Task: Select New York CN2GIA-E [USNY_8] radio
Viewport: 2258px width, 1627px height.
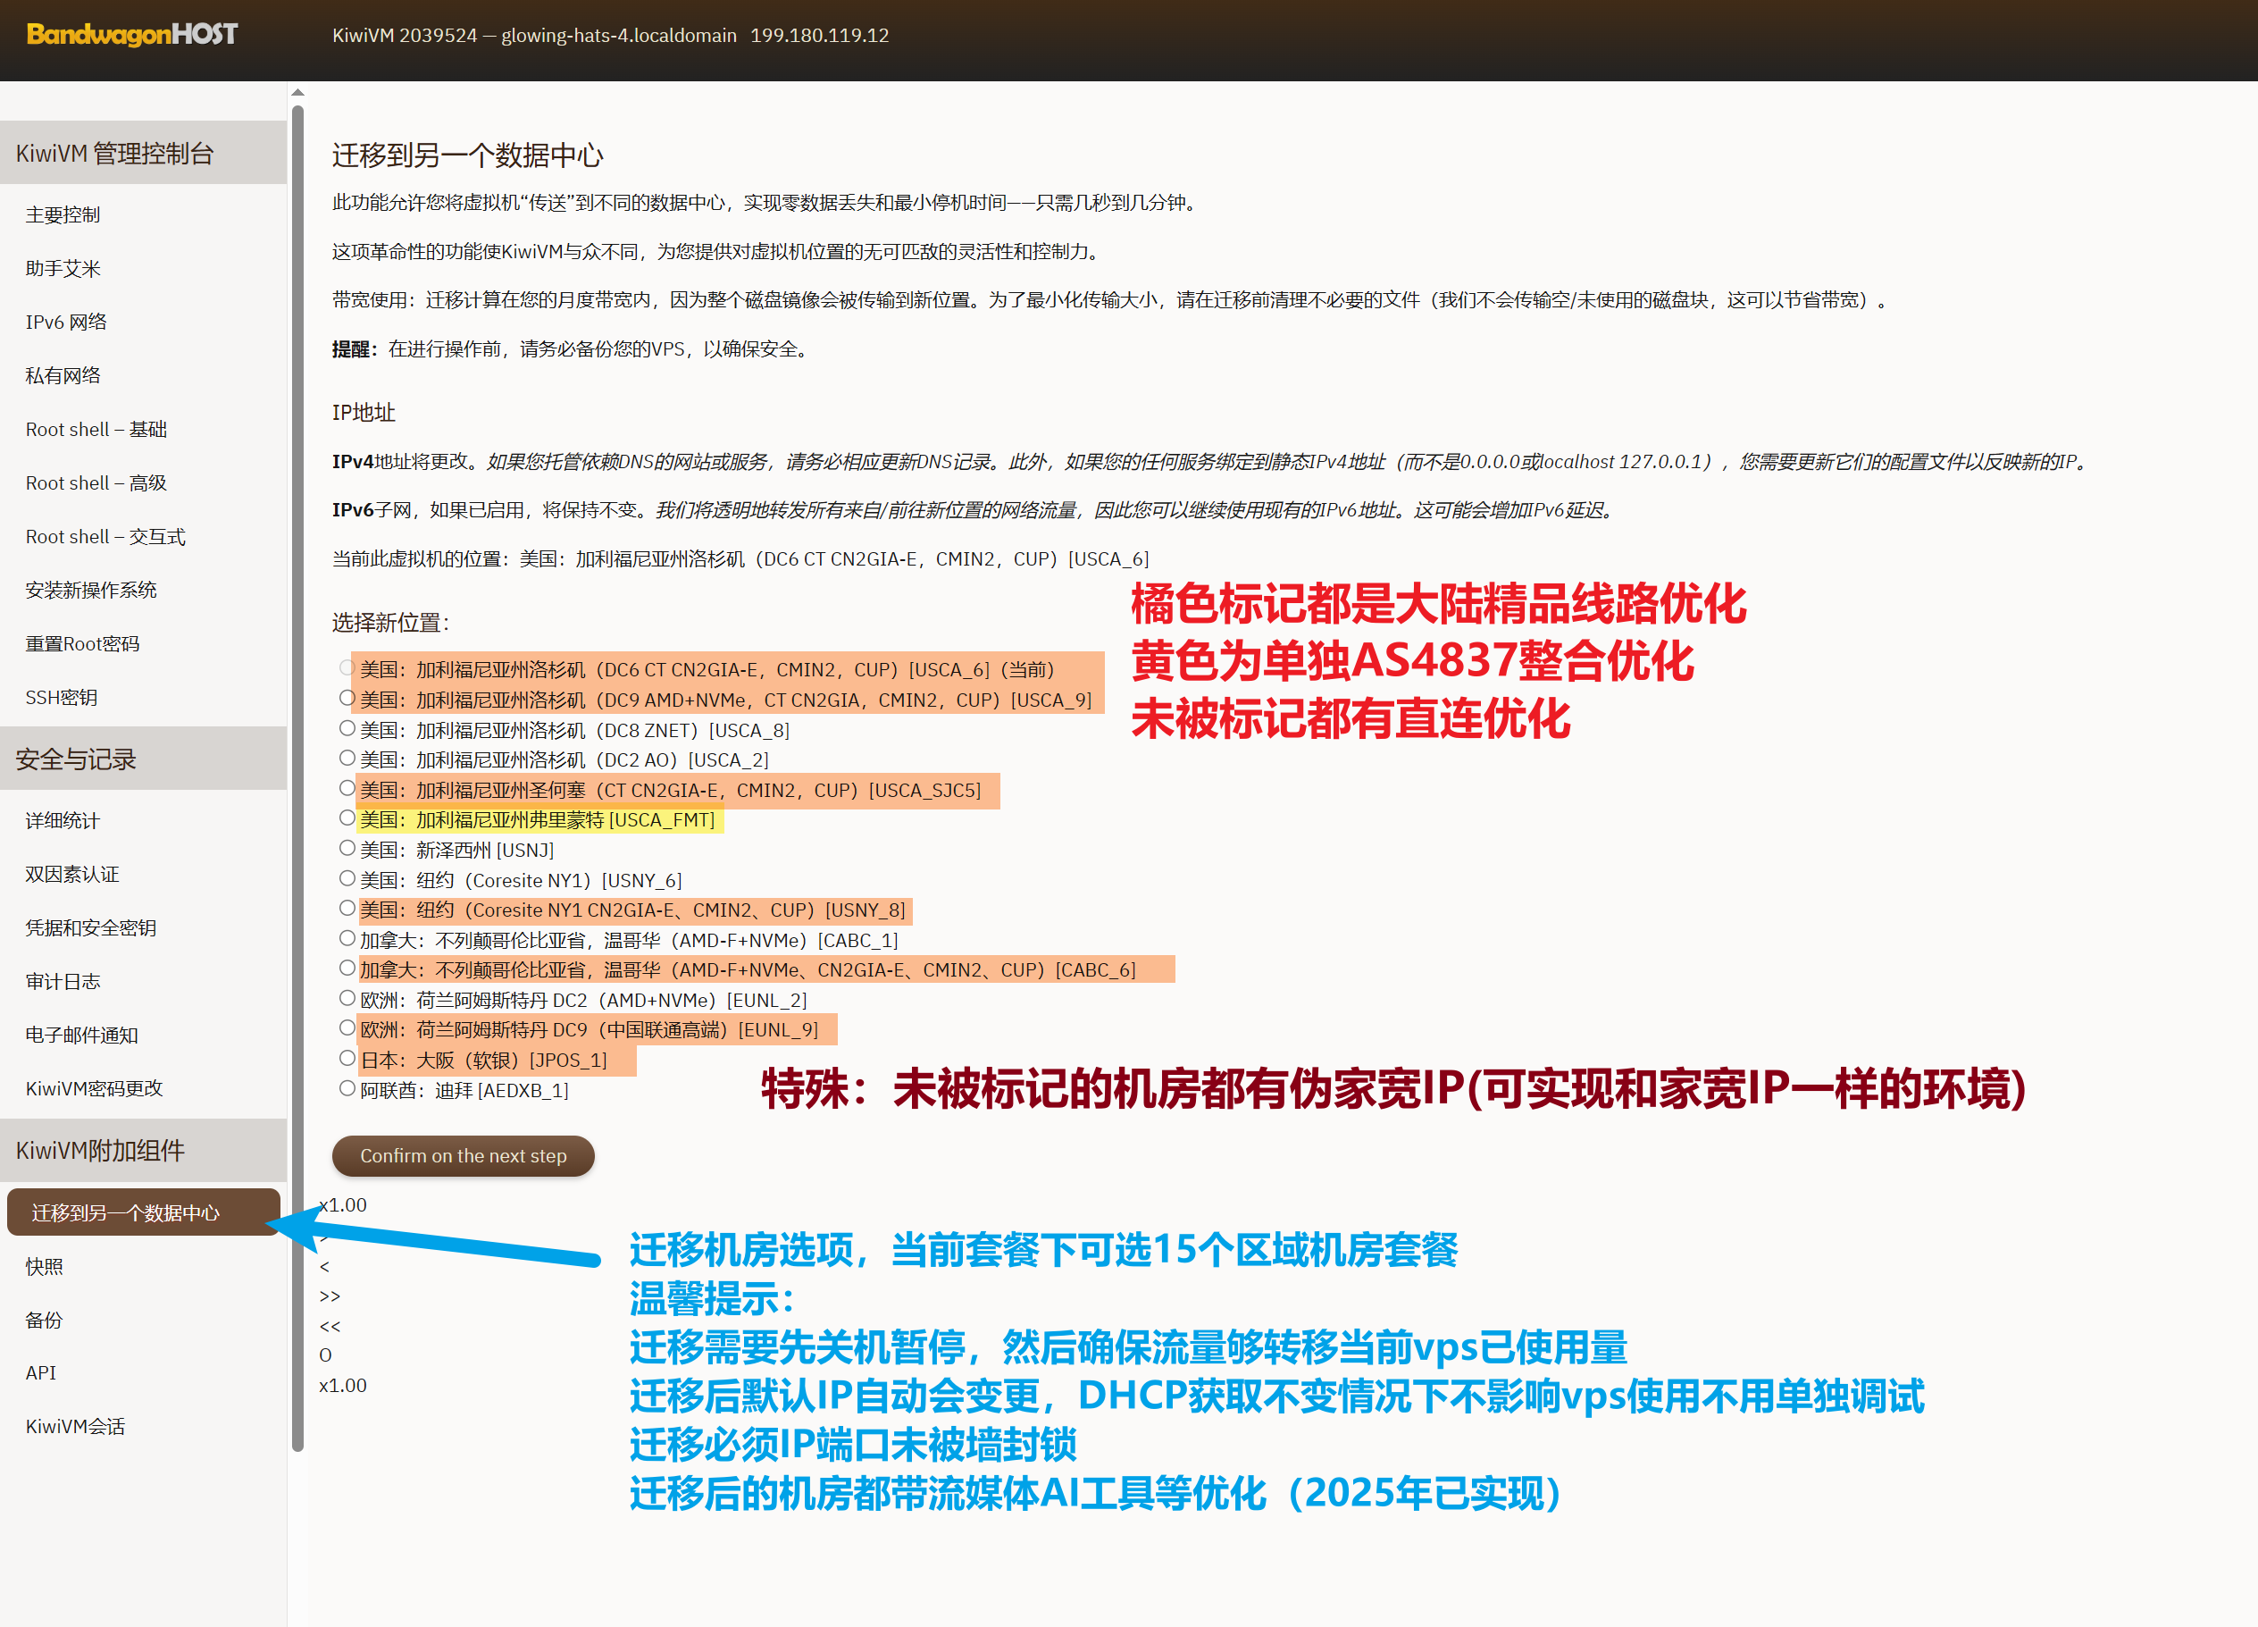Action: 347,908
